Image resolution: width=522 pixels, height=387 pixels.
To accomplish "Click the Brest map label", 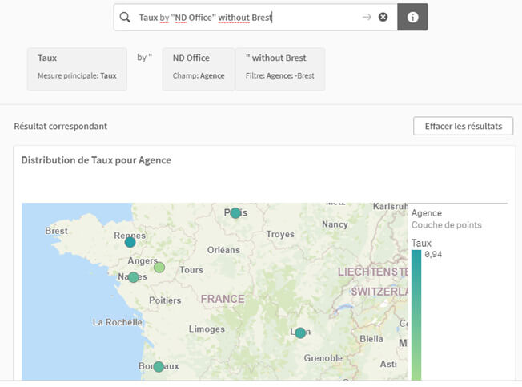I will [56, 231].
